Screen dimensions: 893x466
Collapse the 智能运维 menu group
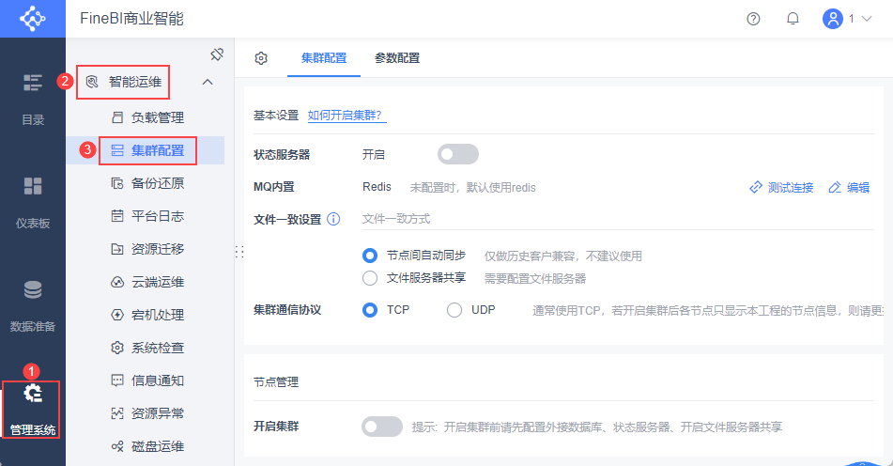point(208,82)
